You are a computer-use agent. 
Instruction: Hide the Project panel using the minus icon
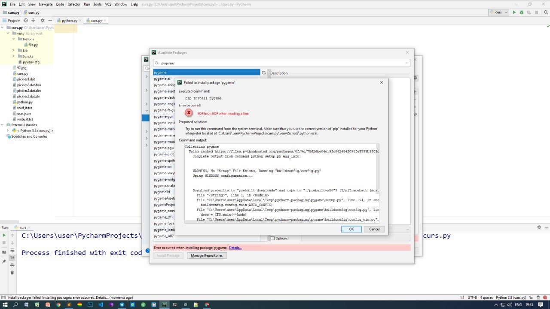[50, 20]
